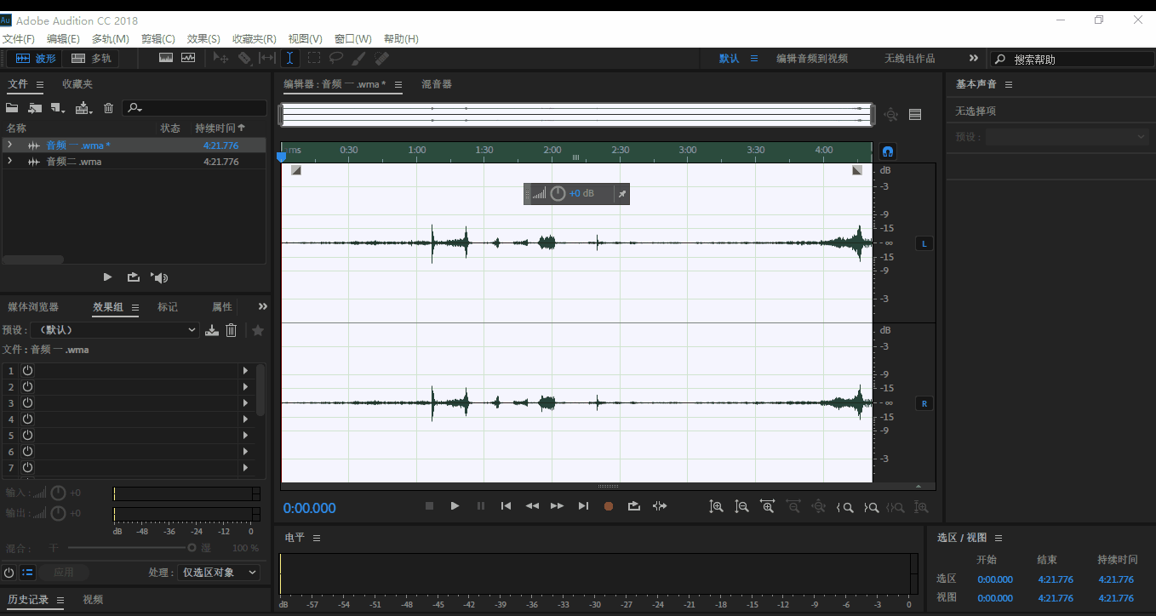
Task: Open the 预设 (默认) dropdown in Effects Rack
Action: point(115,330)
